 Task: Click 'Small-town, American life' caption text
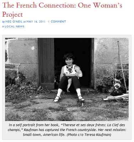43,135
